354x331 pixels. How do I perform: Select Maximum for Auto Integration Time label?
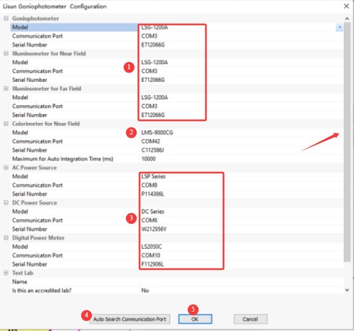63,159
